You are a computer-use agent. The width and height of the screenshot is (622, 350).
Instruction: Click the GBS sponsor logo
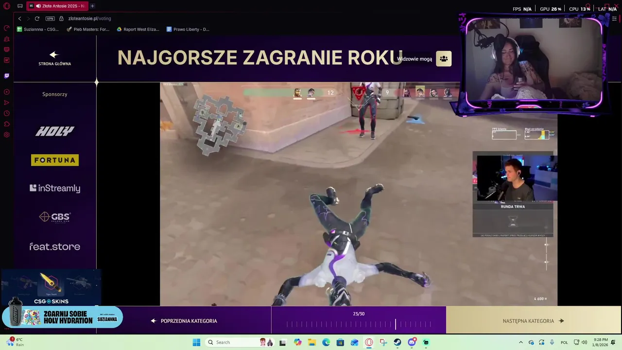[55, 217]
